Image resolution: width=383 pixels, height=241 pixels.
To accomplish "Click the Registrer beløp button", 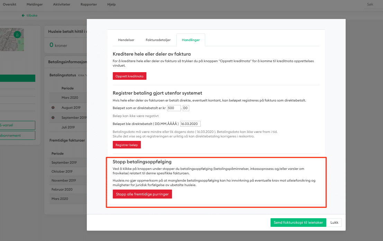I will pos(127,145).
